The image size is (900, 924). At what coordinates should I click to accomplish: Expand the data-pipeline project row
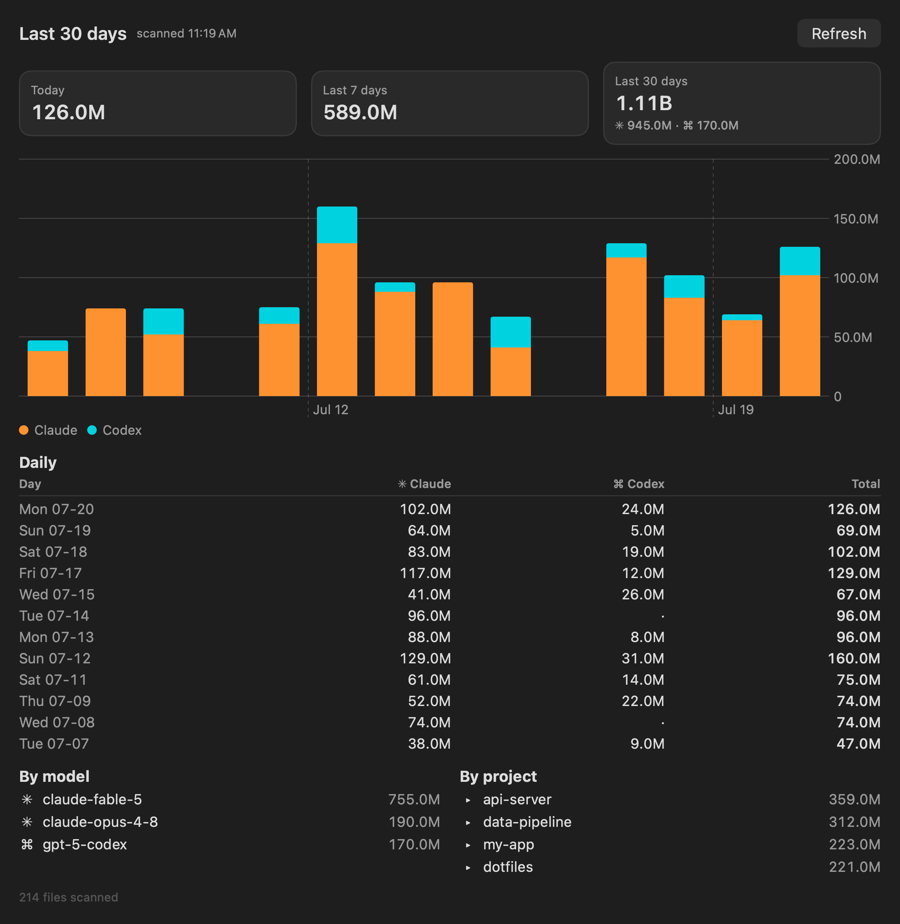point(468,823)
